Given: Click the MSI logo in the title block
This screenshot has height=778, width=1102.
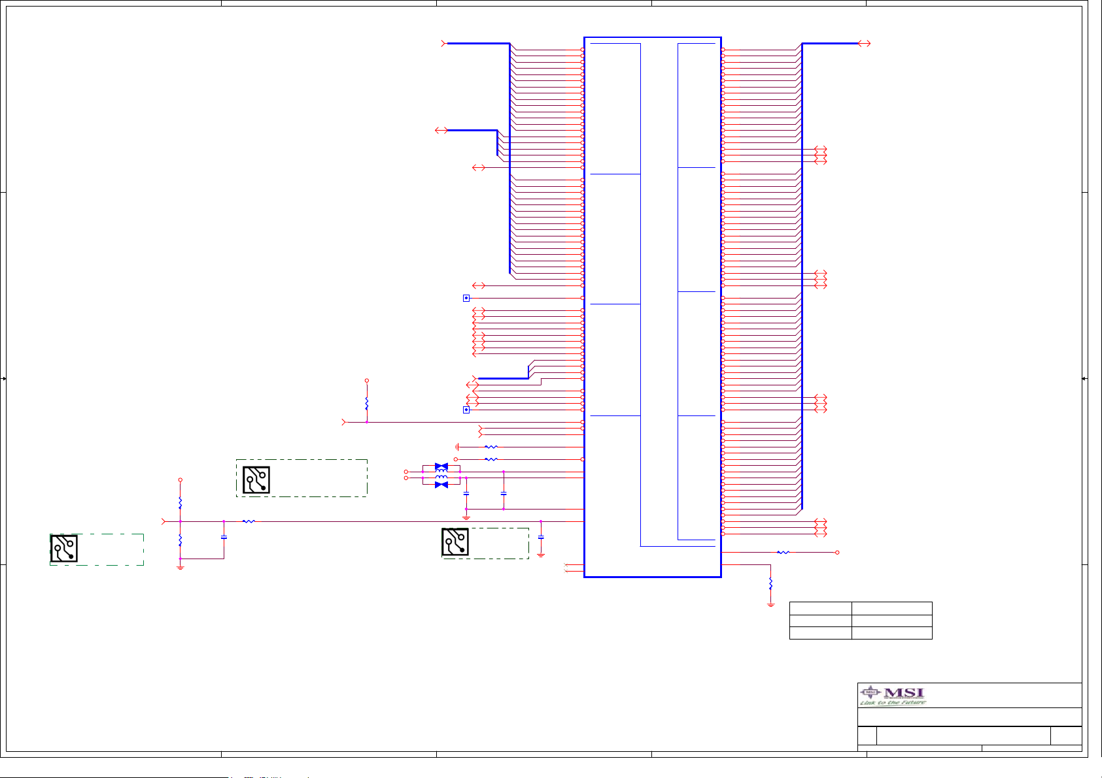Looking at the screenshot, I should (x=893, y=696).
